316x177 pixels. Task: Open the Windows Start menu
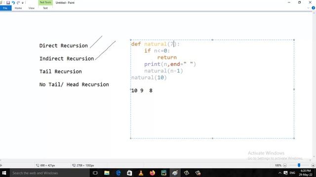point(4,173)
